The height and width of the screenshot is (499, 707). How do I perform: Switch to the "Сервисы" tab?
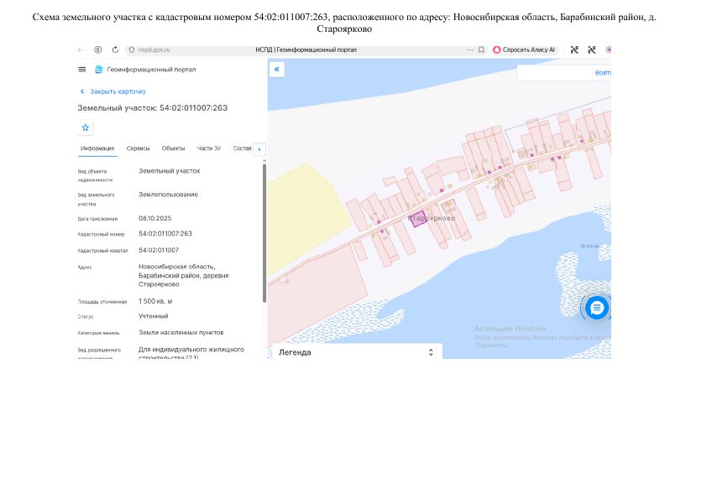pos(138,148)
